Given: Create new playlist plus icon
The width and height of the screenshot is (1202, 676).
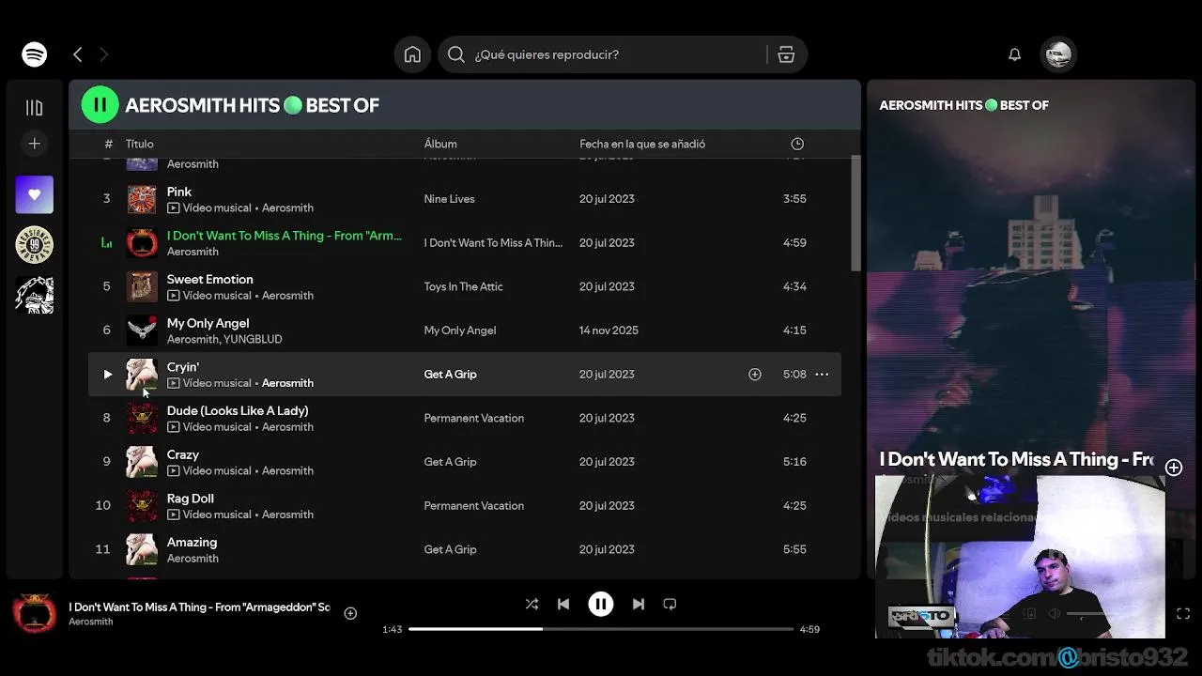Looking at the screenshot, I should coord(35,144).
